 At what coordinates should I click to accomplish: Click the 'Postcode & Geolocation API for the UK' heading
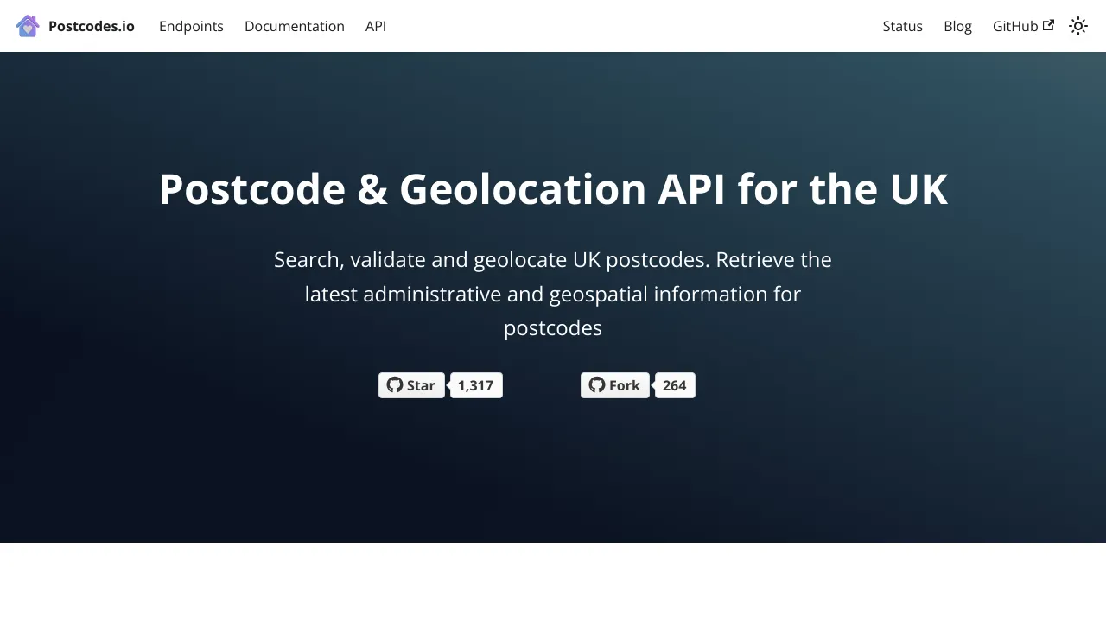tap(553, 189)
